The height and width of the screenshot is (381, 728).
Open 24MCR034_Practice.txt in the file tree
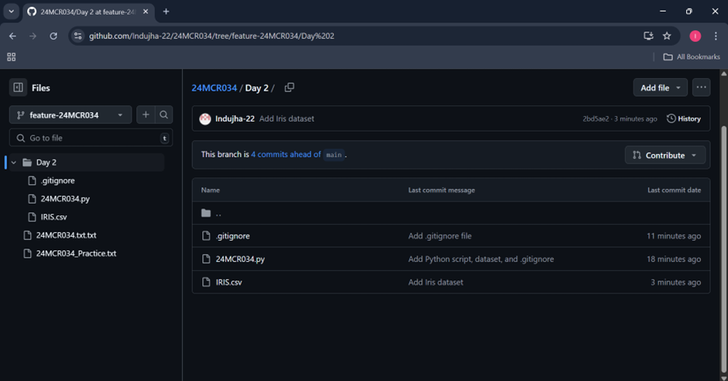(x=76, y=253)
